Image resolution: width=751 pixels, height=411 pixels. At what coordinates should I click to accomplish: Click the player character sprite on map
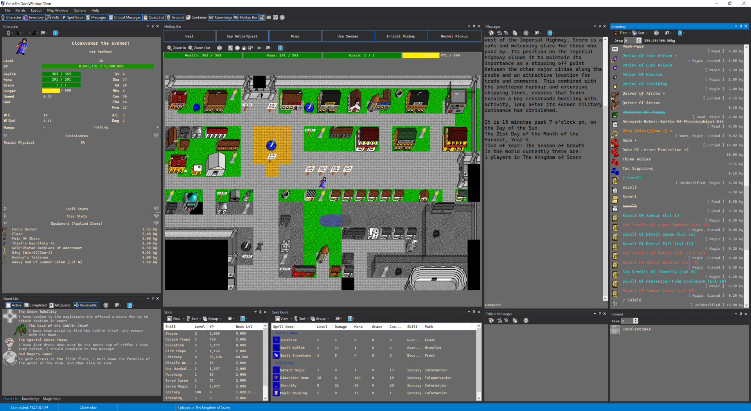[323, 182]
